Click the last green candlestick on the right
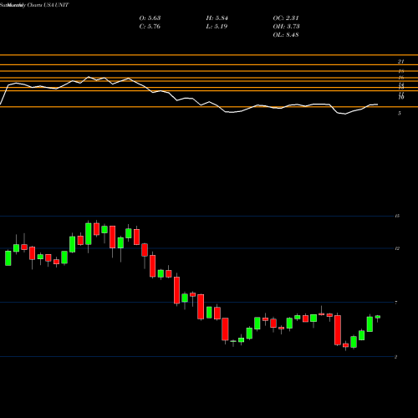The width and height of the screenshot is (418, 418). (378, 317)
